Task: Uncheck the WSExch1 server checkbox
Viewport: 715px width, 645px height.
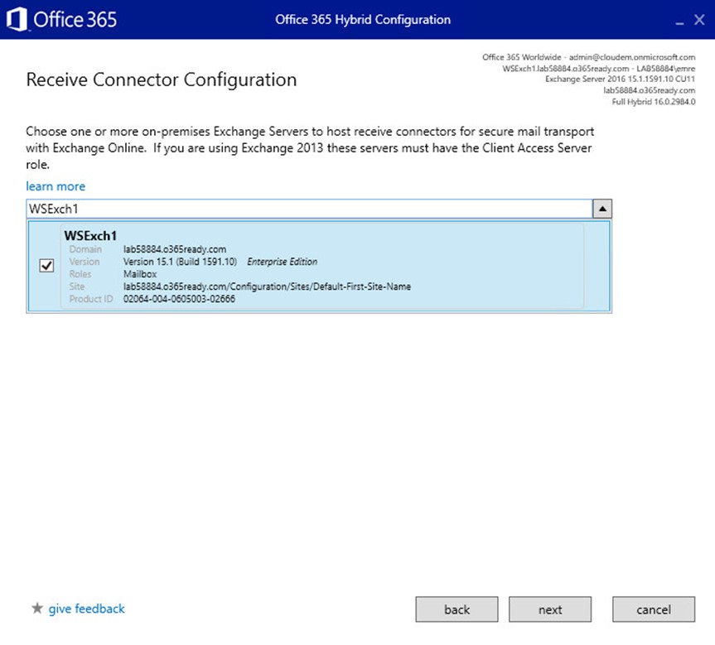Action: coord(46,265)
